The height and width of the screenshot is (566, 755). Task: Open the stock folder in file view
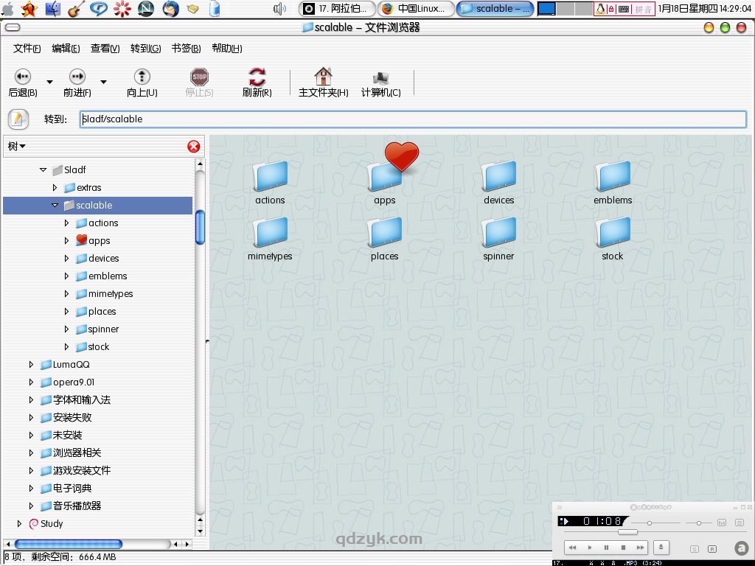click(x=613, y=233)
